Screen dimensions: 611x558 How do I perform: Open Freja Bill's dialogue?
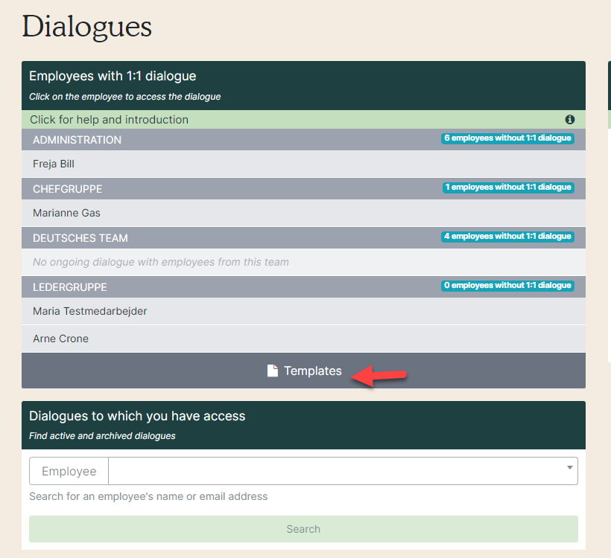pyautogui.click(x=54, y=164)
